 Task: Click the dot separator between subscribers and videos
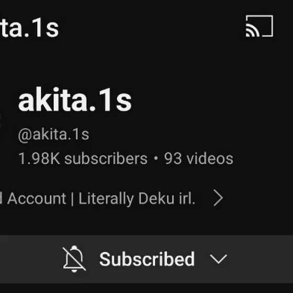(156, 158)
